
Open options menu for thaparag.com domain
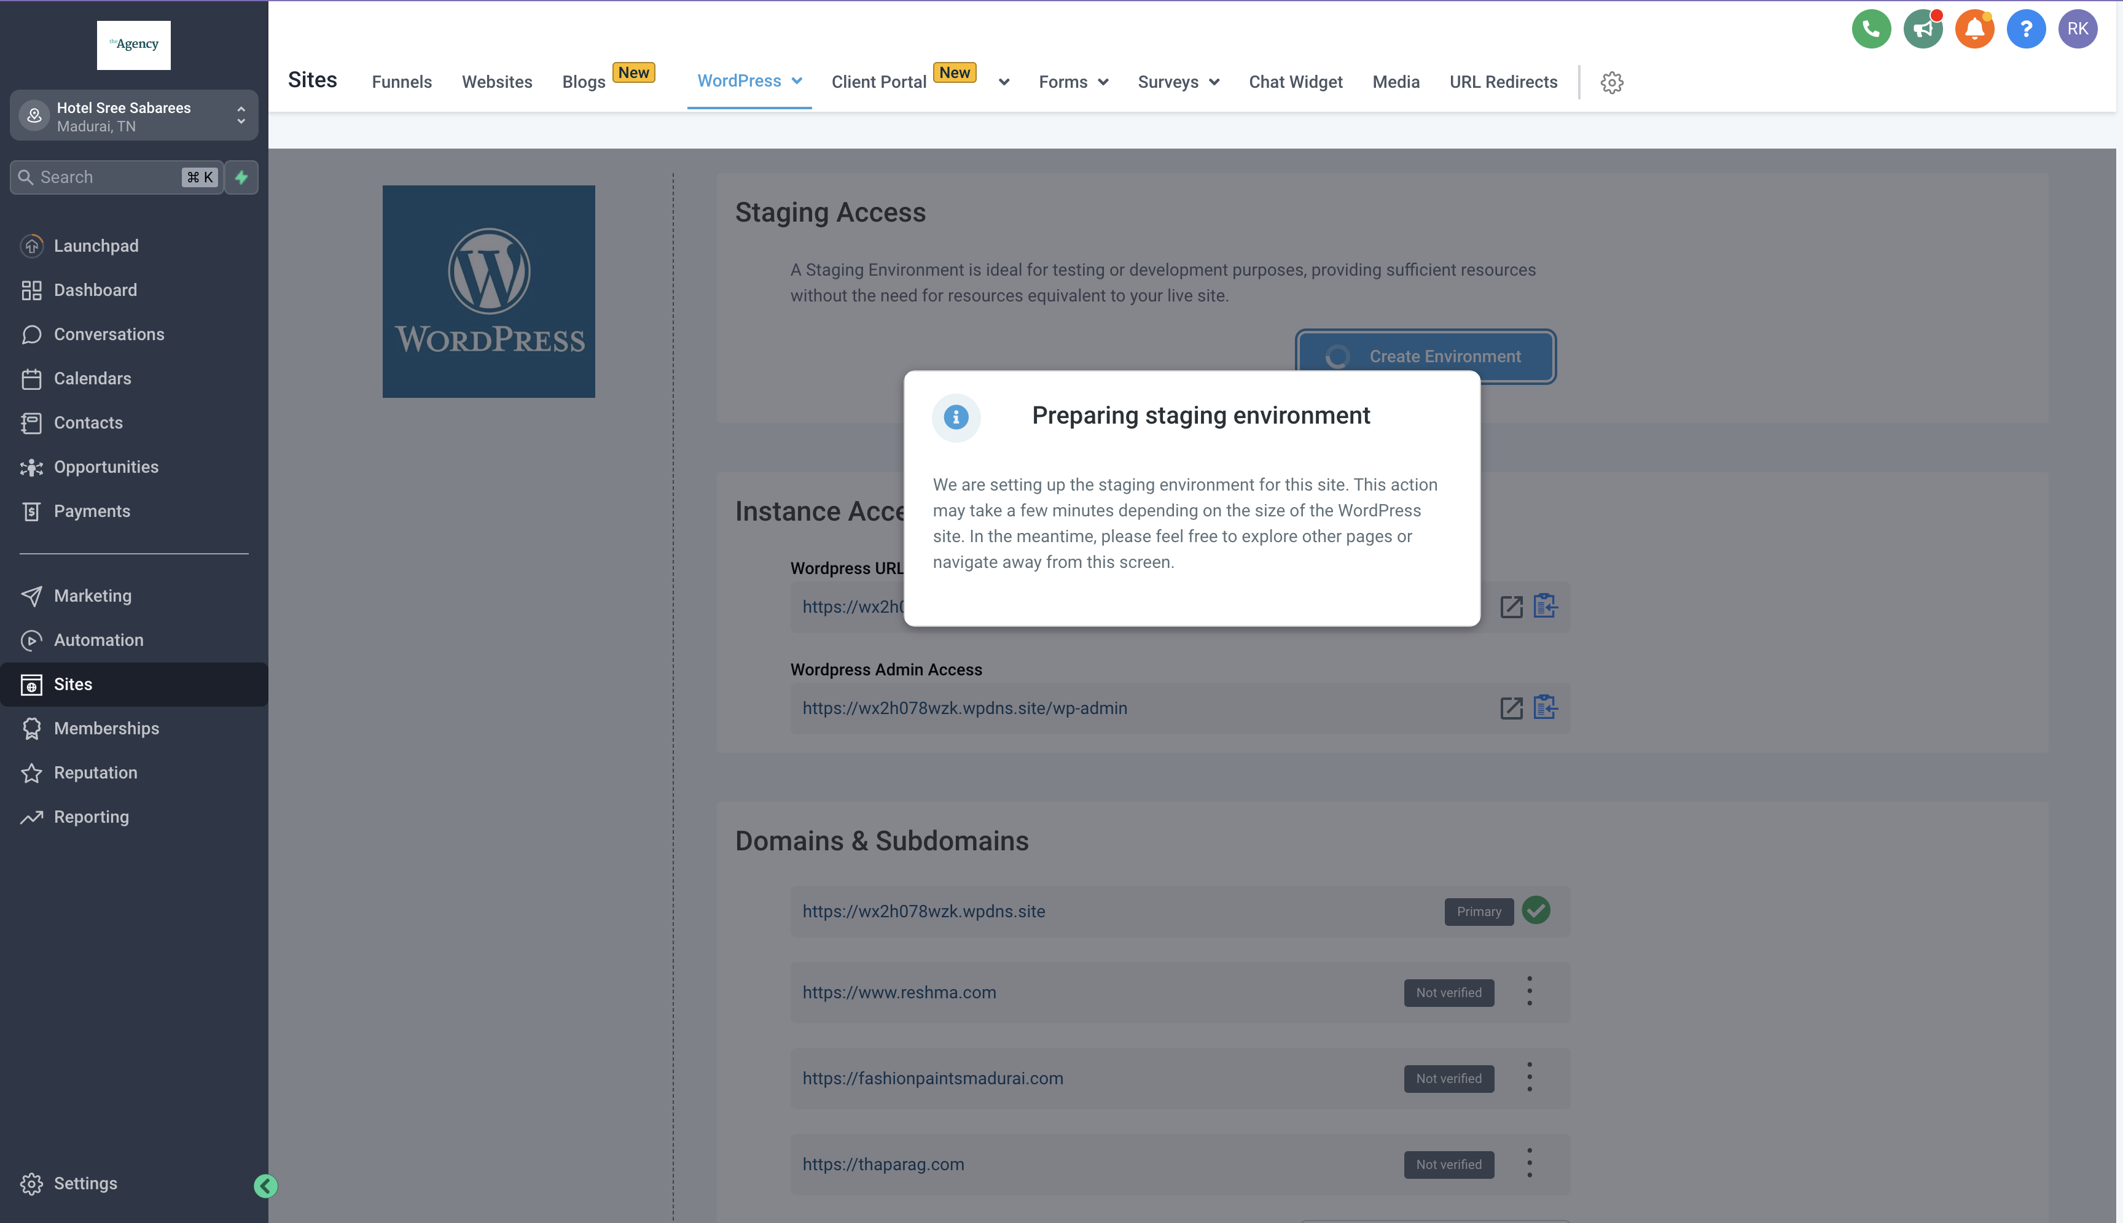pyautogui.click(x=1529, y=1163)
